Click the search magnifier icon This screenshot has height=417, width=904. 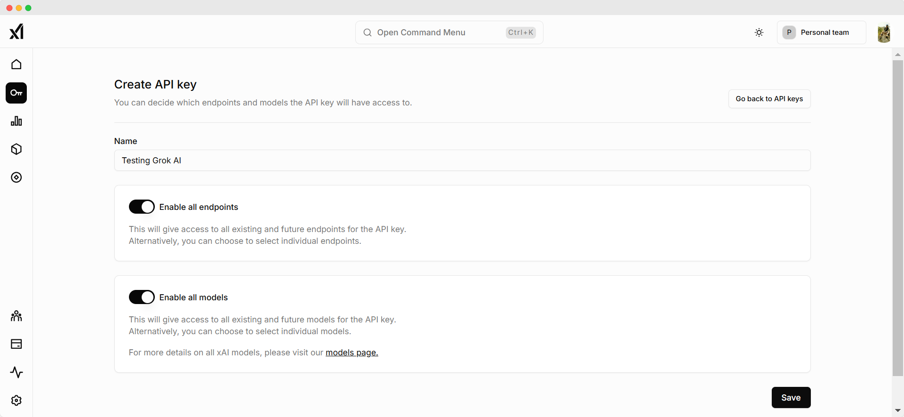[x=368, y=32]
